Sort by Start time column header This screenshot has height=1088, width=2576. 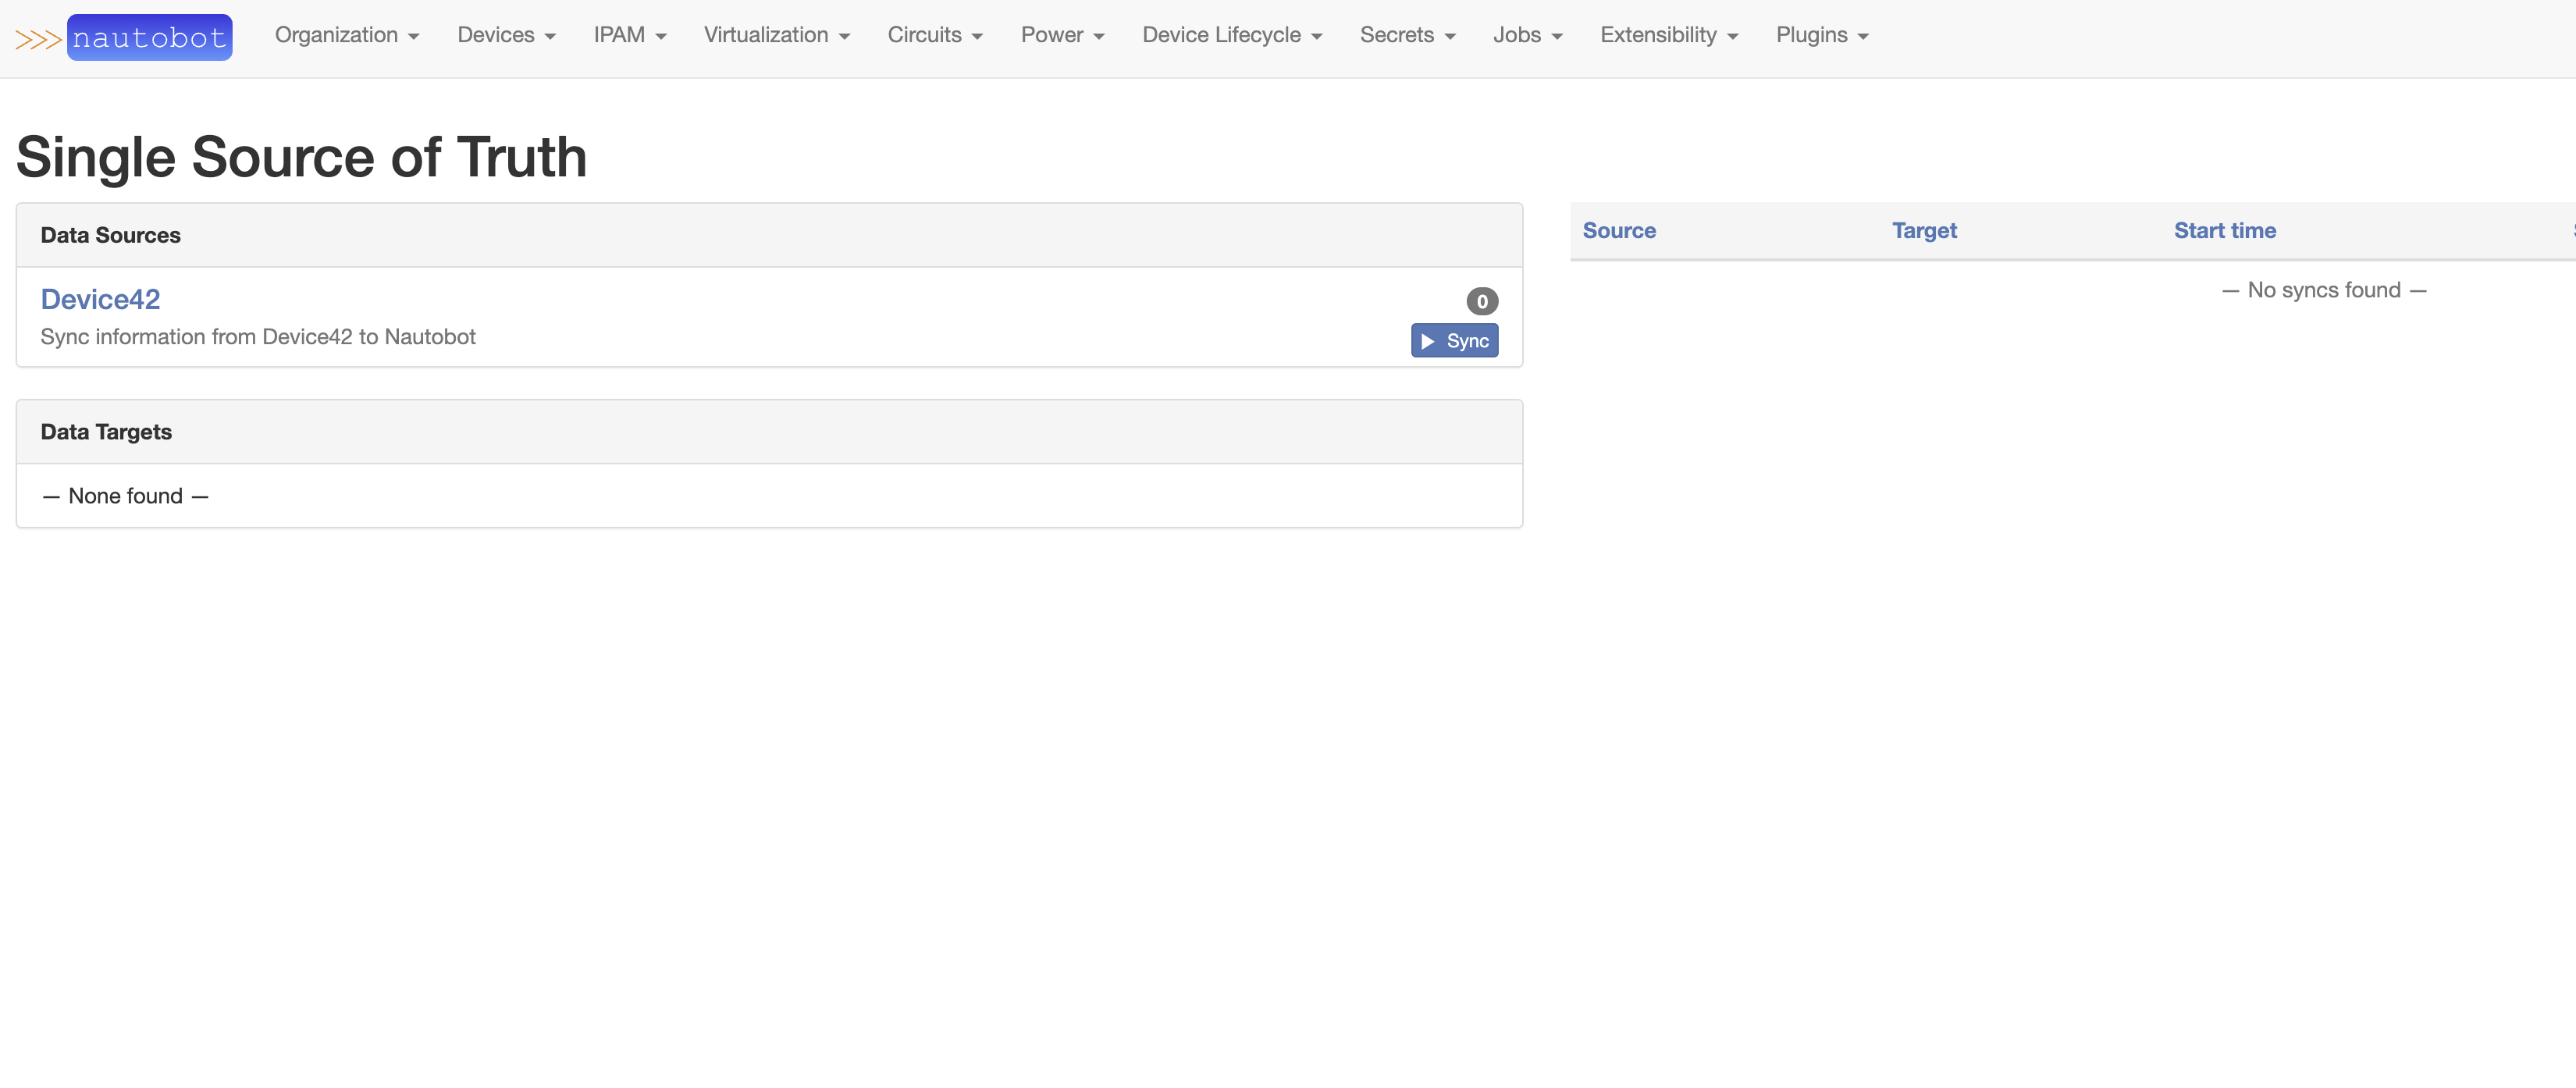(2224, 231)
